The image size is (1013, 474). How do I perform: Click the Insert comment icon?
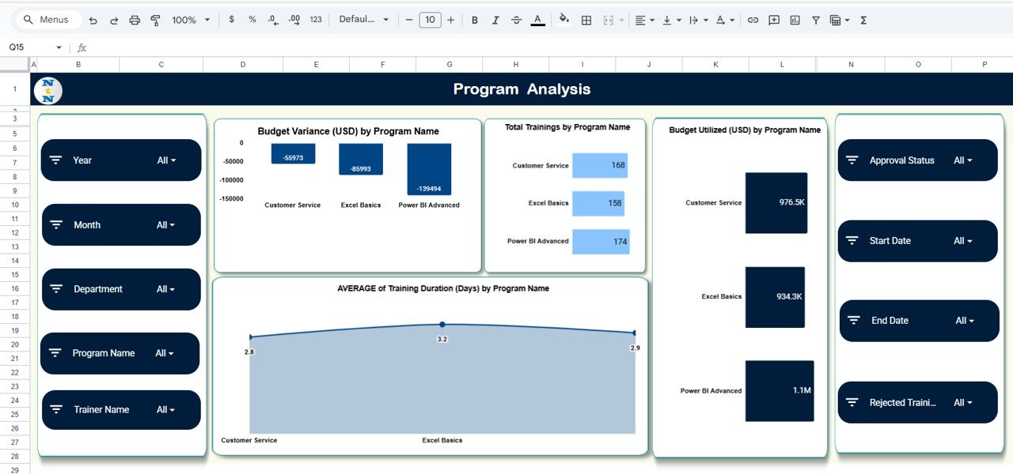[774, 20]
